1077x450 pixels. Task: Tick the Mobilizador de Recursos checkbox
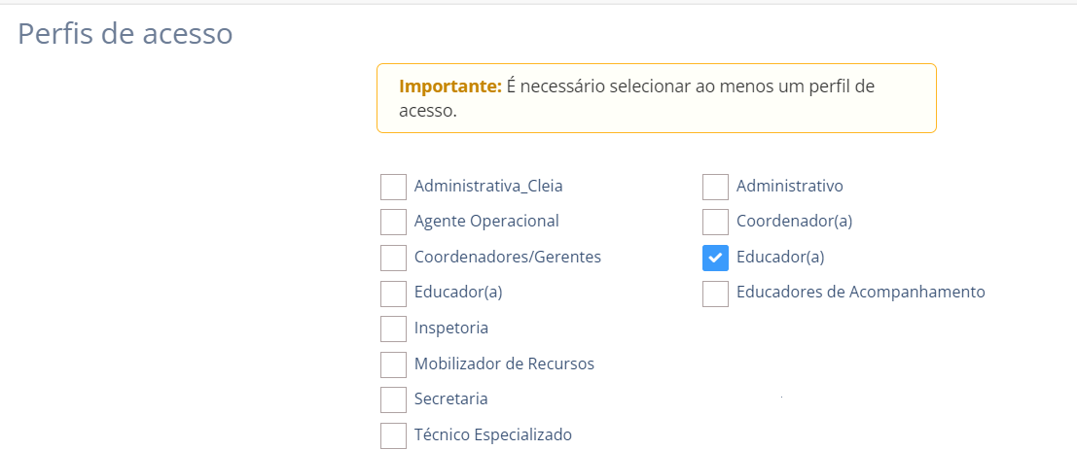(x=393, y=364)
